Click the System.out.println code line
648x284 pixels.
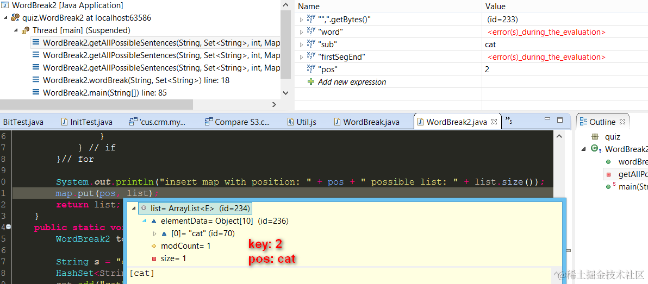click(301, 181)
